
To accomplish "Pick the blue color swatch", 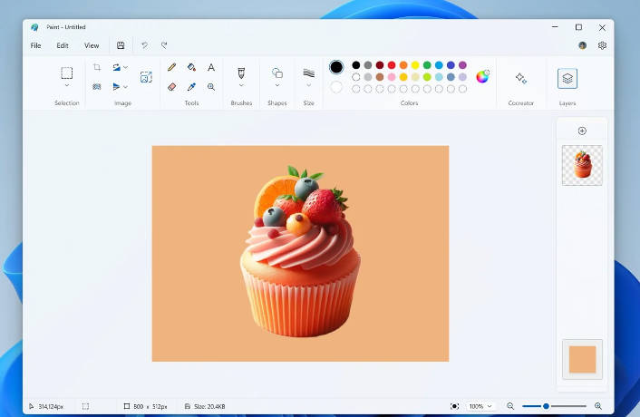I will tap(439, 65).
